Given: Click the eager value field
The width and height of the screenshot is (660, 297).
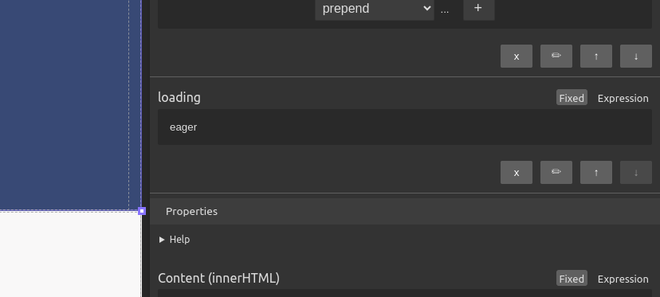Looking at the screenshot, I should pos(404,127).
